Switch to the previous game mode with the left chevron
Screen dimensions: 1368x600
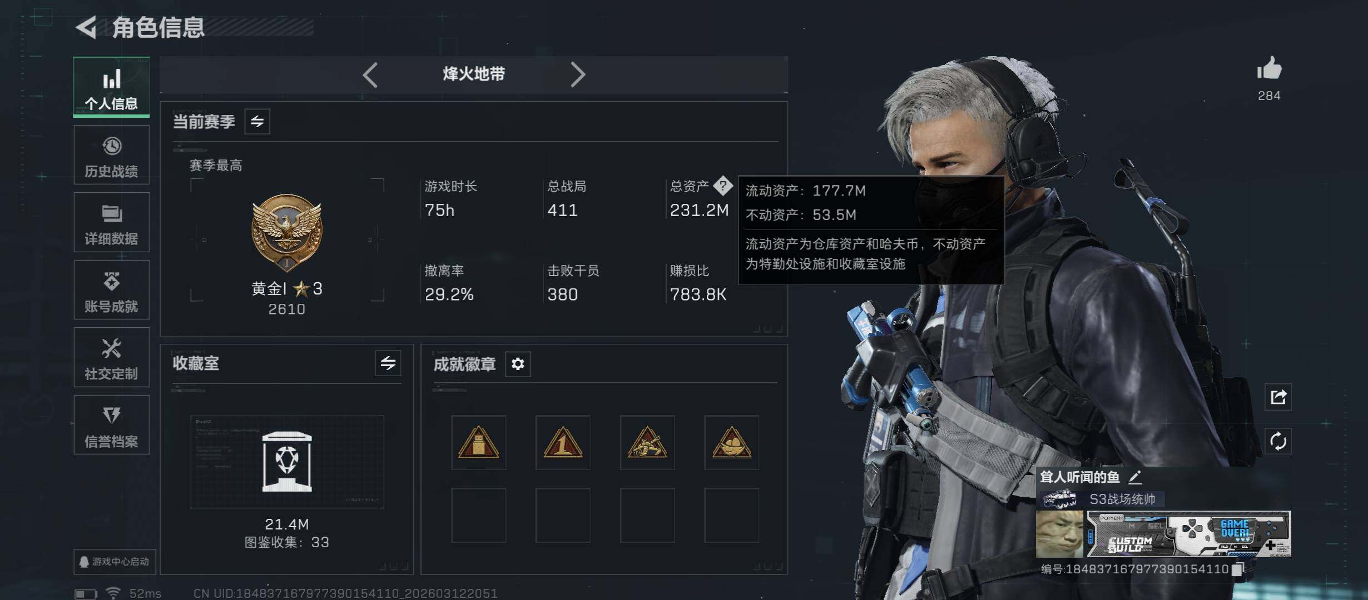coord(370,74)
